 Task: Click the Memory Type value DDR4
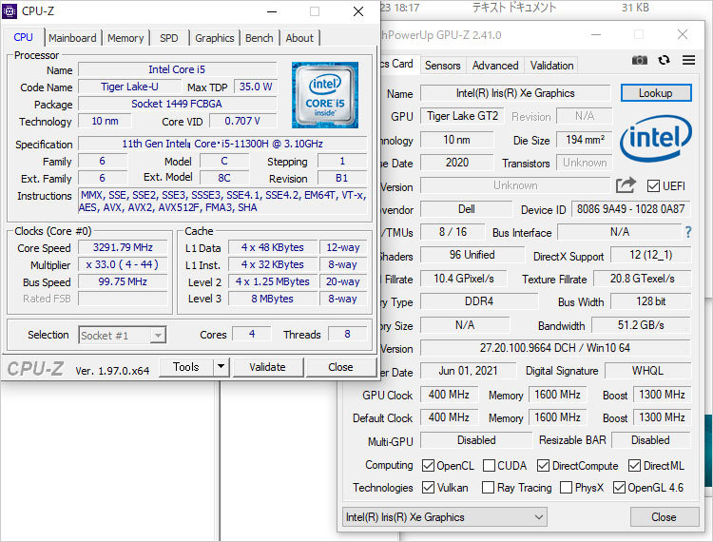(479, 301)
